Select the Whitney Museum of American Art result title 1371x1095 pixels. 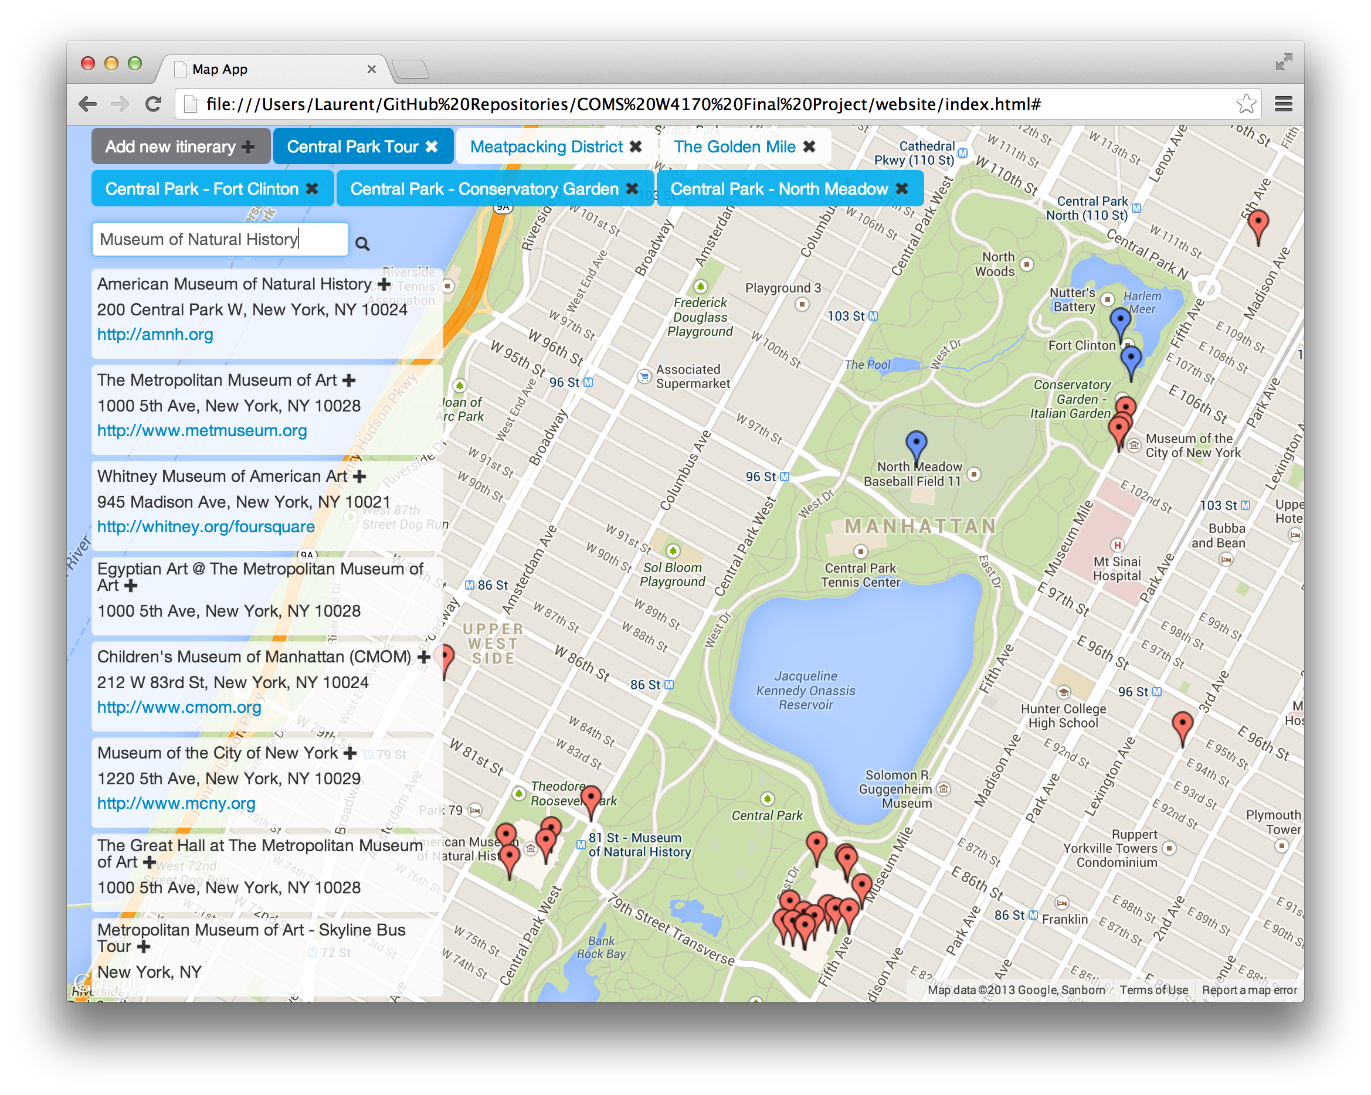(223, 476)
